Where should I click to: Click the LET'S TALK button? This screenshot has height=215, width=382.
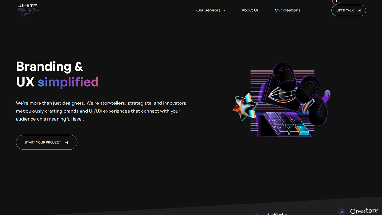point(349,10)
